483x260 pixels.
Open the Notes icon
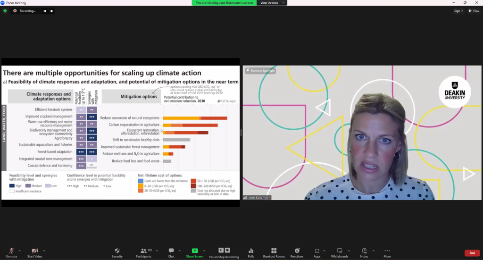click(364, 252)
